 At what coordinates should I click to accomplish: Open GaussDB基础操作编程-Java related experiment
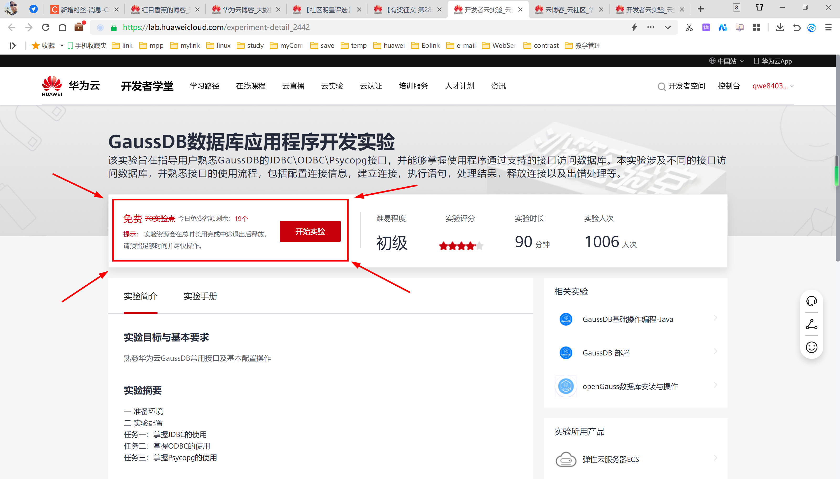pos(627,319)
